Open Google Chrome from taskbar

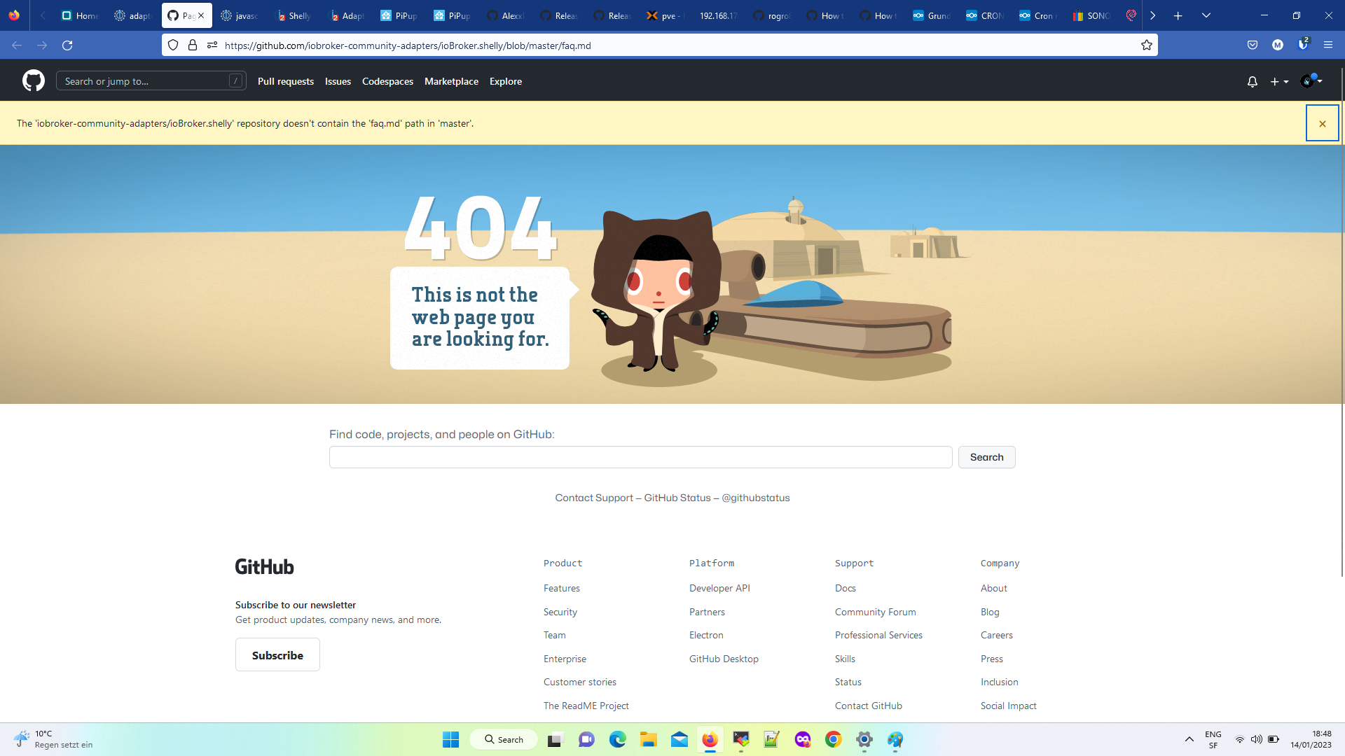833,740
